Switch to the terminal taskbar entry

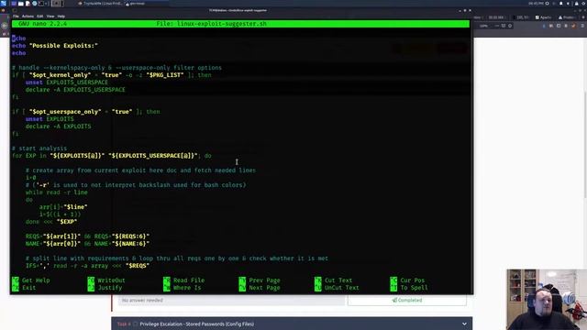click(x=136, y=4)
